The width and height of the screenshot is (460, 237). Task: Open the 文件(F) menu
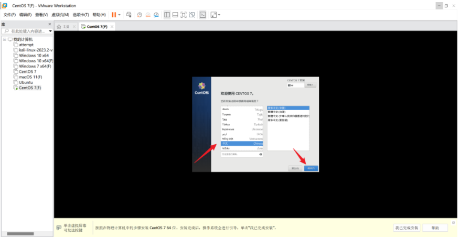(x=9, y=15)
